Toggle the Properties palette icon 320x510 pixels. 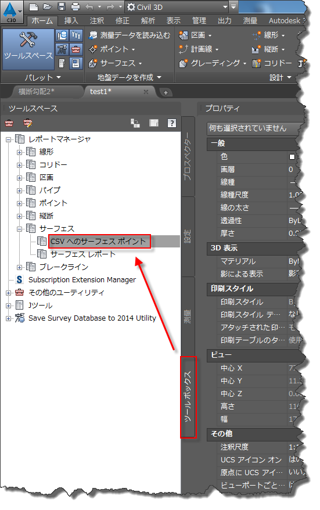tap(75, 63)
